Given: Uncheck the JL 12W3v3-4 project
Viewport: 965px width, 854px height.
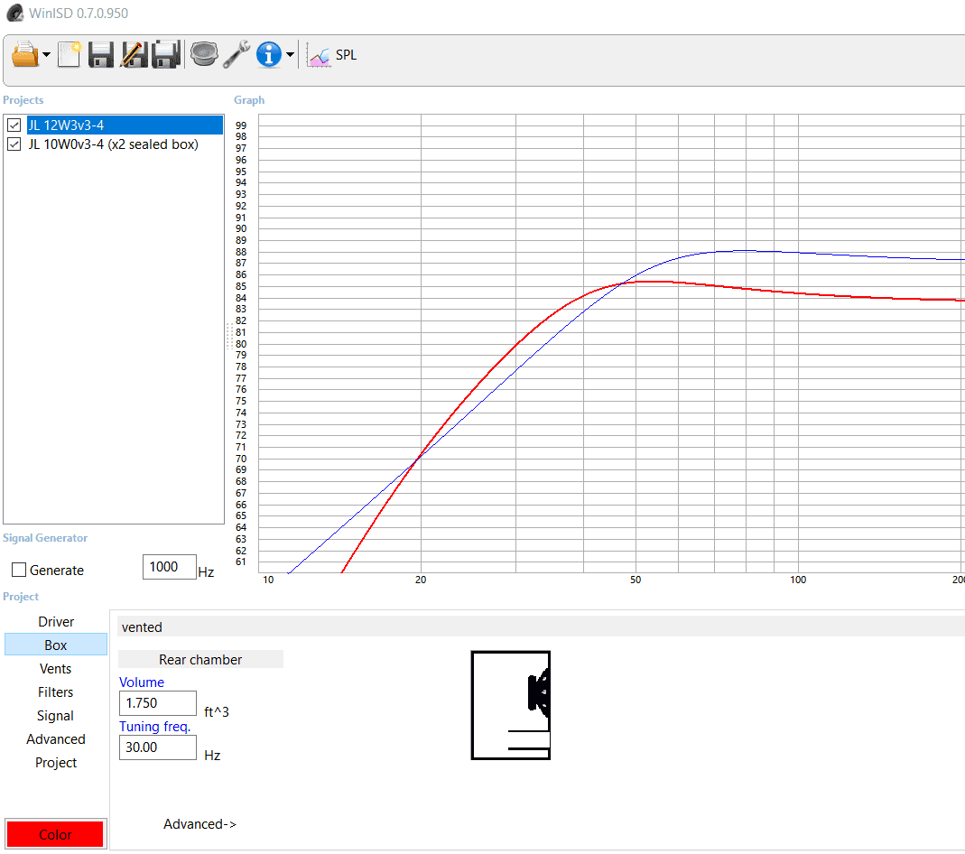Looking at the screenshot, I should (x=14, y=125).
